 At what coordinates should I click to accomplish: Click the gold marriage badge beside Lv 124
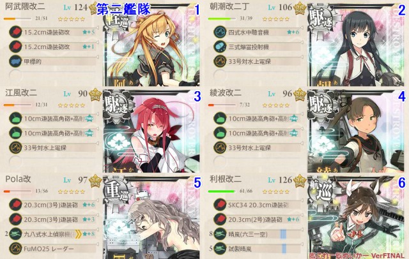93,8
